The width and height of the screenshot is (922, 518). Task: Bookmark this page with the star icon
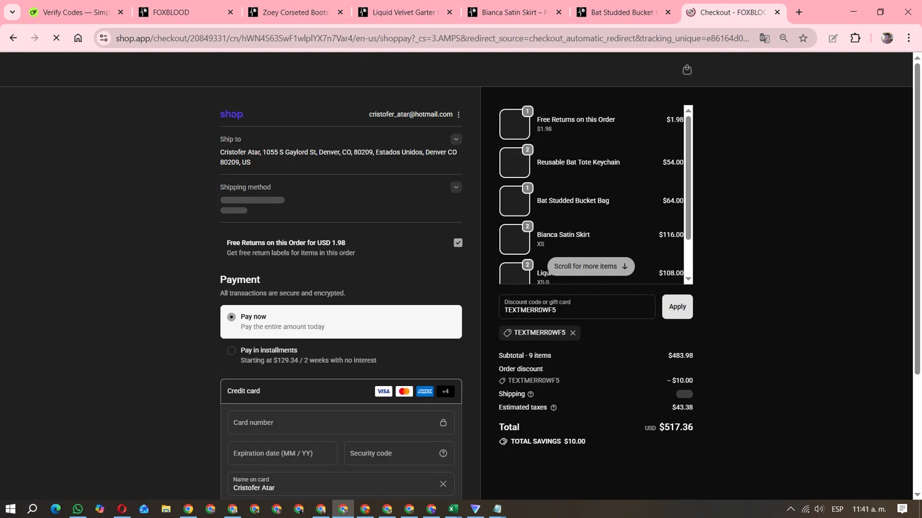[803, 38]
